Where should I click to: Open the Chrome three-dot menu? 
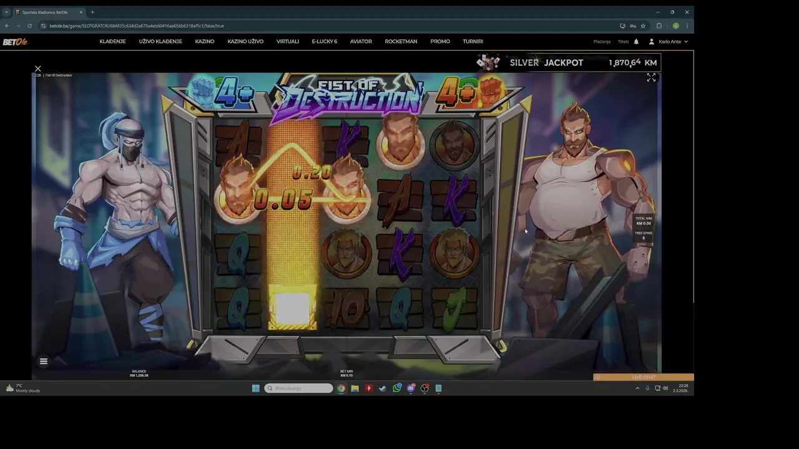pyautogui.click(x=687, y=26)
